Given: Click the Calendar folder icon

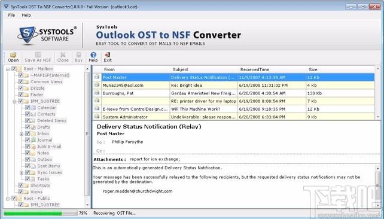Looking at the screenshot, I should click(x=33, y=108).
